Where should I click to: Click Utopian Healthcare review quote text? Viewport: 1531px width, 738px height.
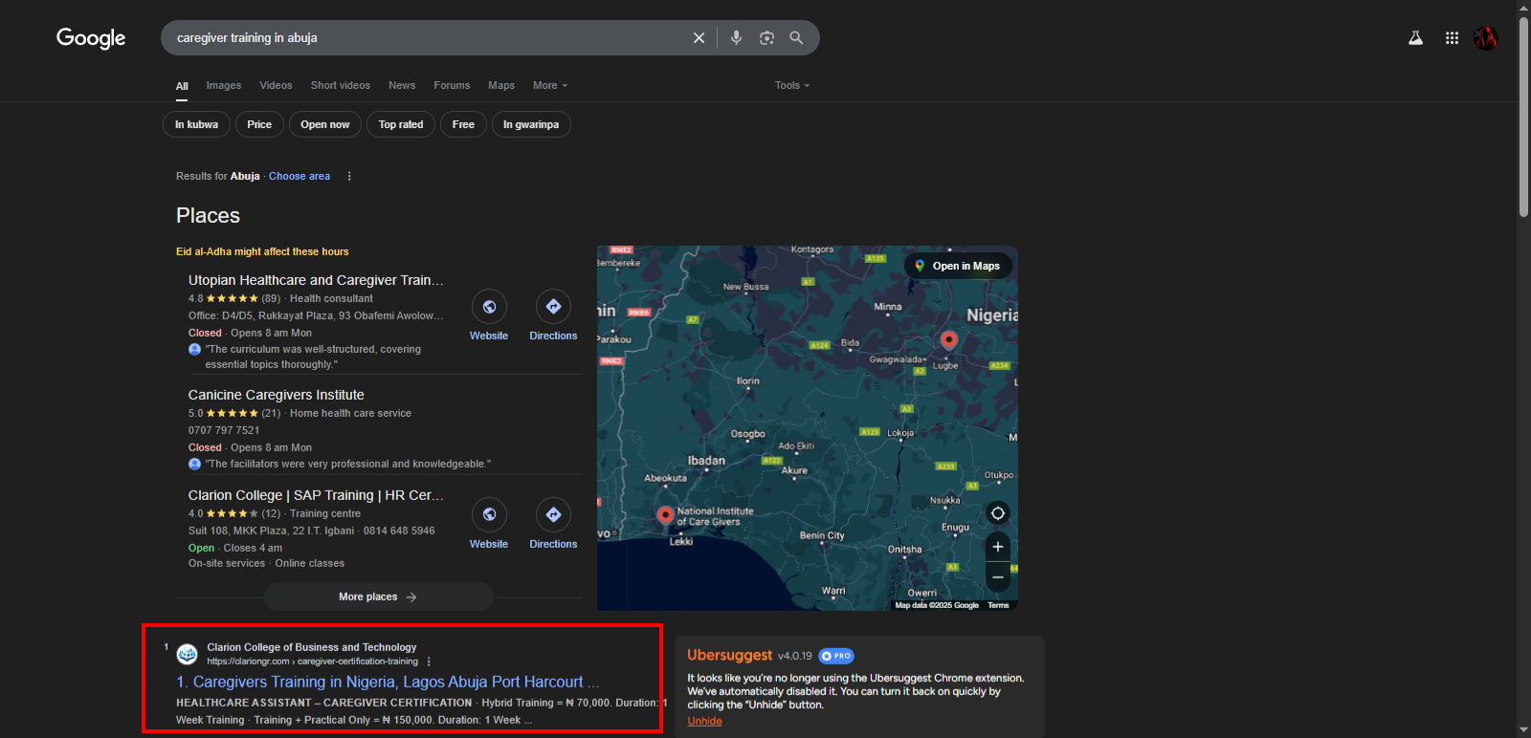(313, 357)
